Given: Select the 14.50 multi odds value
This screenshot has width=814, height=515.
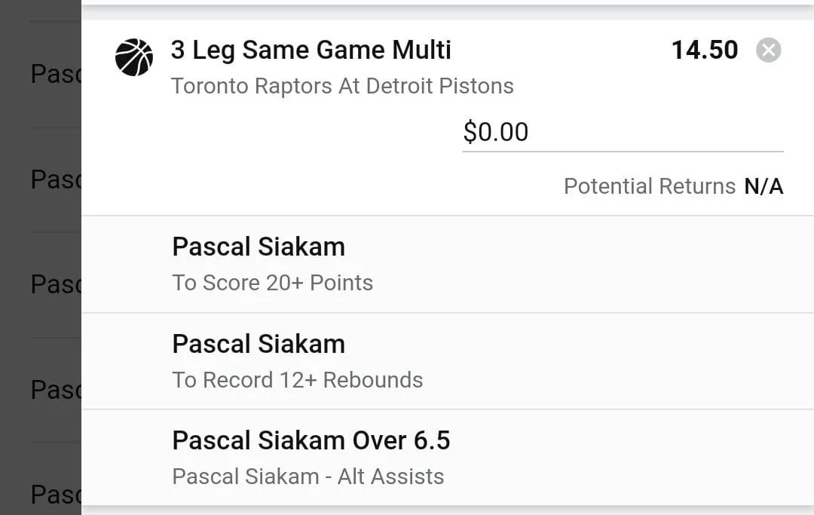Looking at the screenshot, I should (704, 51).
